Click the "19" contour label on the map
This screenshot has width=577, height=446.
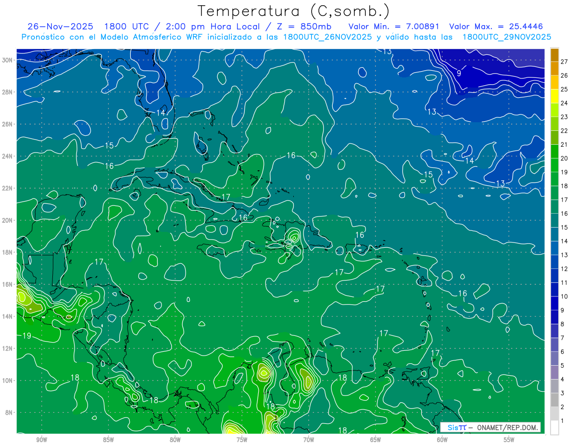coord(27,336)
